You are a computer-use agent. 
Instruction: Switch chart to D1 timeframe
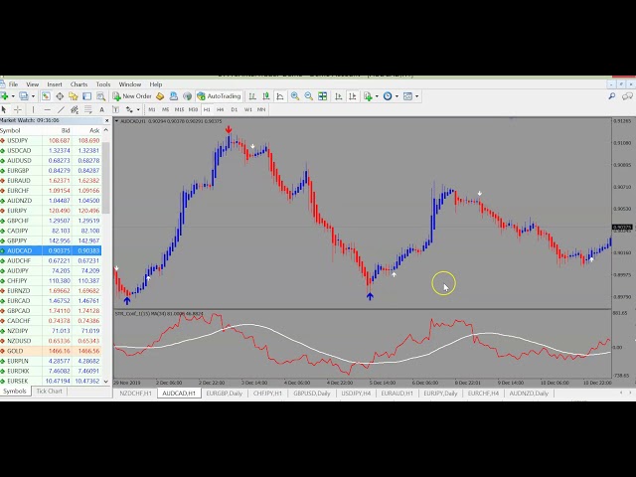[234, 109]
